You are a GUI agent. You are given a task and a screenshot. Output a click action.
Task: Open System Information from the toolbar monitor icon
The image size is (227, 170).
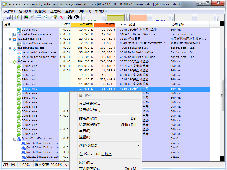[26, 17]
